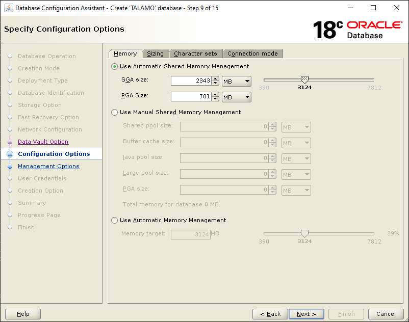Click the Shared pool size field
Screen dimensions: 409x322
[x=224, y=127]
